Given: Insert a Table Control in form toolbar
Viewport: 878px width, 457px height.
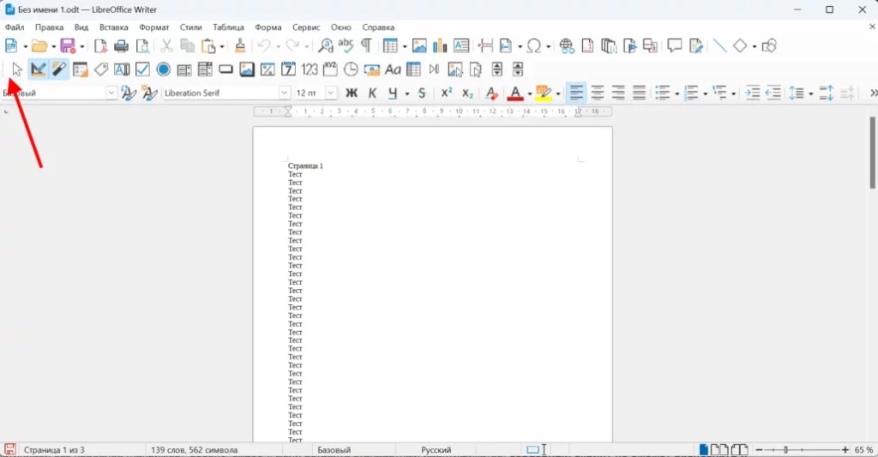Looking at the screenshot, I should (x=413, y=69).
